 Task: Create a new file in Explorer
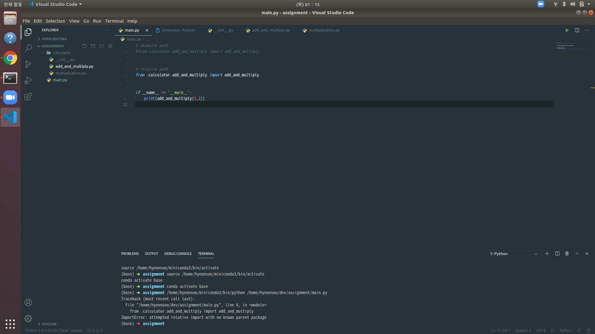84,46
